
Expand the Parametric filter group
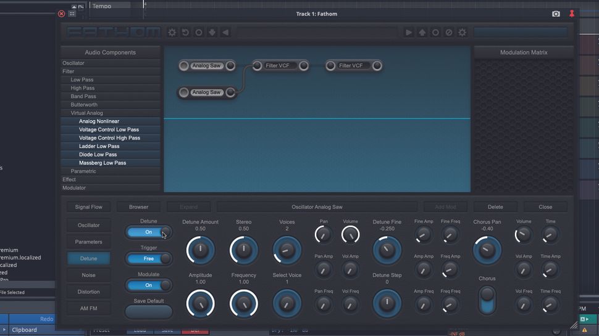coord(83,171)
